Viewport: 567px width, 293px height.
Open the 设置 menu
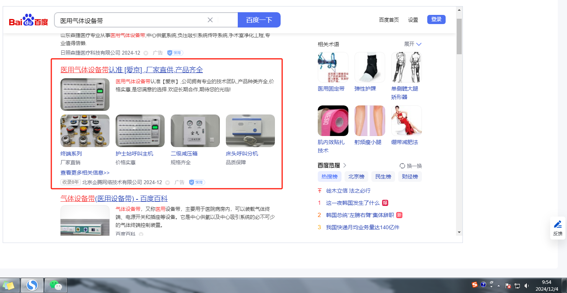click(413, 20)
